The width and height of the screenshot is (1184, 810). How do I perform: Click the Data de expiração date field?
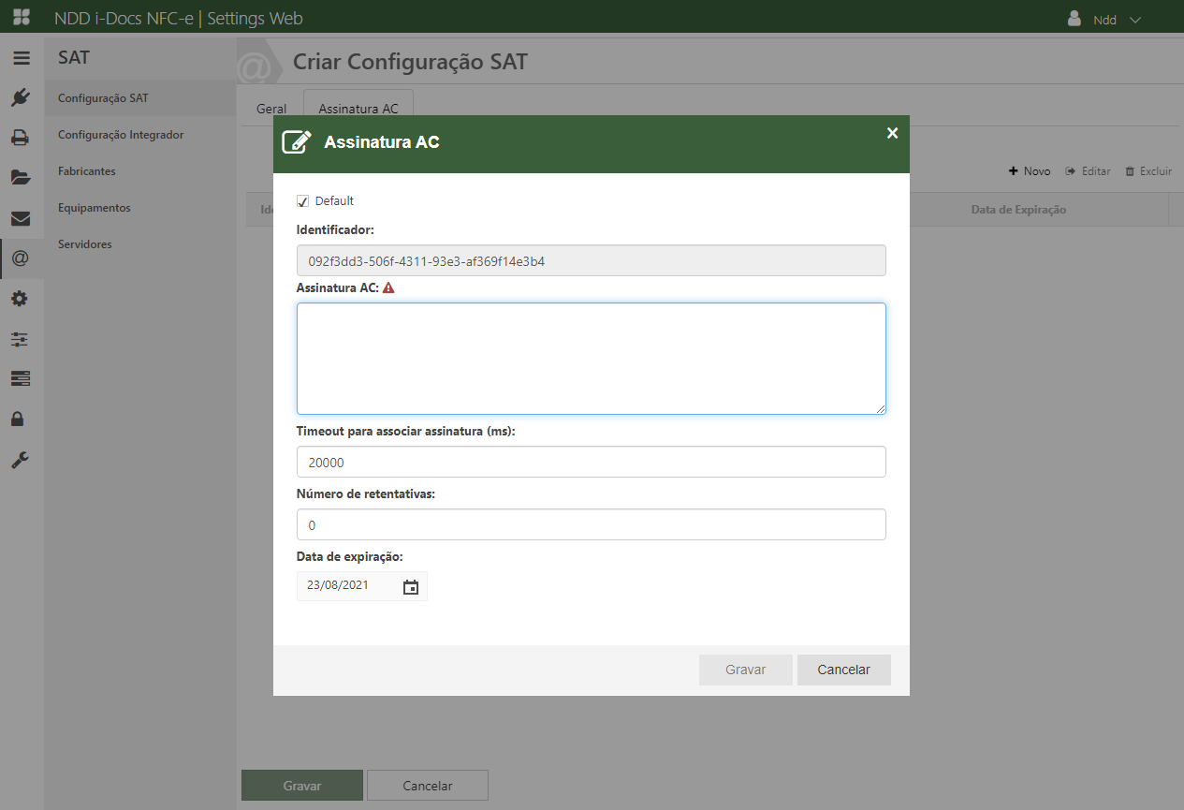pos(362,586)
